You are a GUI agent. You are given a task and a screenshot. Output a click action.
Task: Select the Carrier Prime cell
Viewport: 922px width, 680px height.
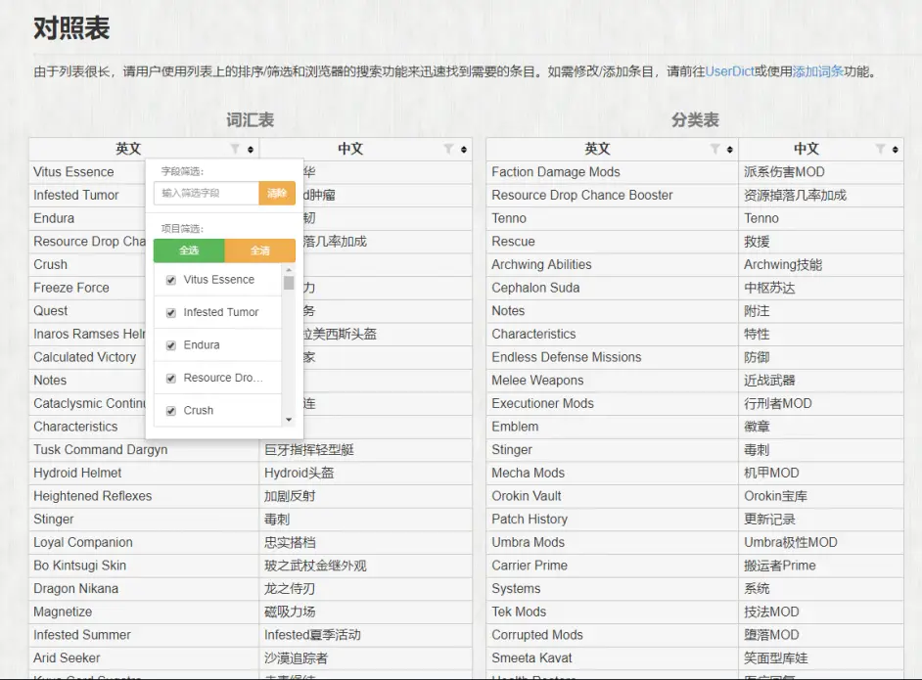[612, 566]
